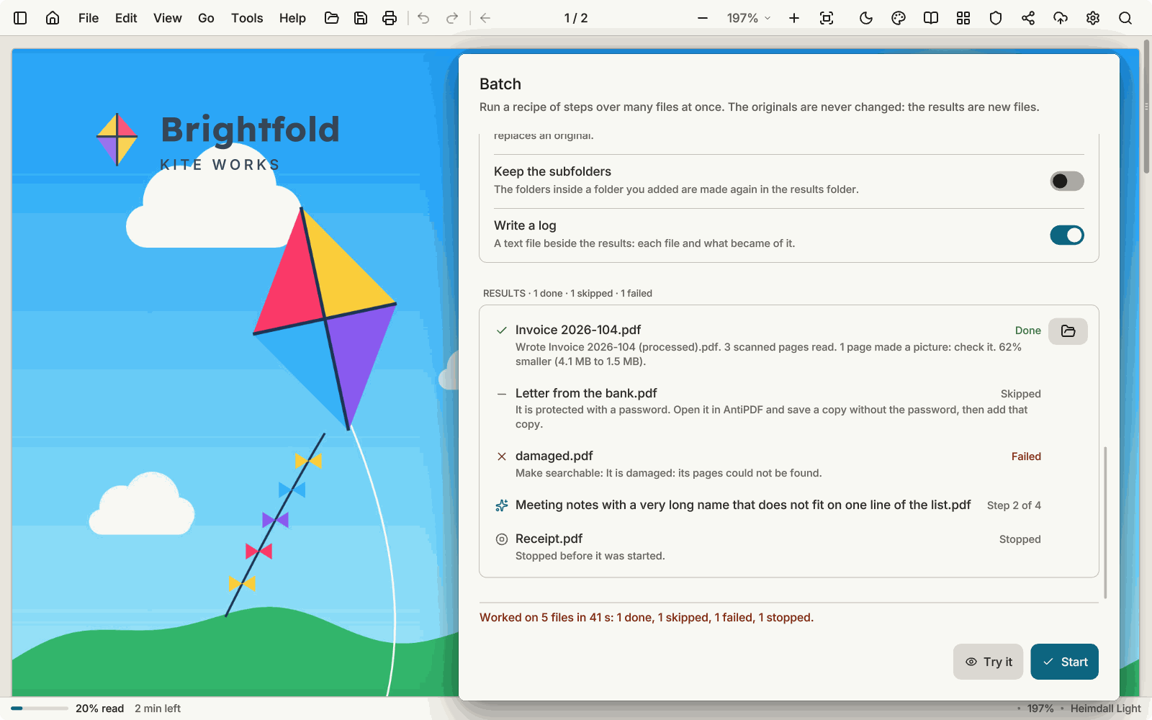1152x720 pixels.
Task: Open settings with the gear icon
Action: coord(1093,18)
